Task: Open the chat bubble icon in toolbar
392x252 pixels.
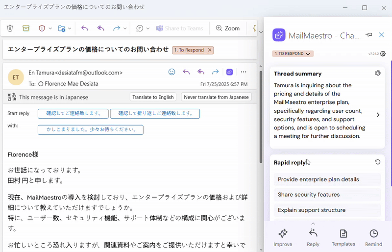Action: (140, 28)
